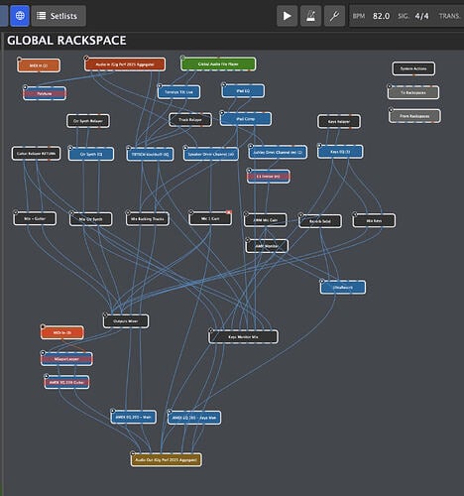Toggle the metronome icon
This screenshot has height=496, width=464.
tap(310, 16)
